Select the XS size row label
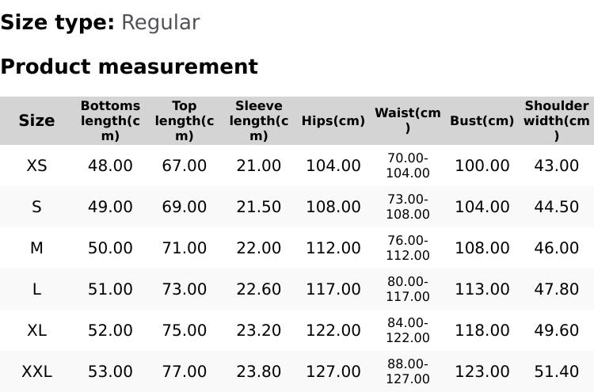The height and width of the screenshot is (392, 594). click(x=36, y=166)
